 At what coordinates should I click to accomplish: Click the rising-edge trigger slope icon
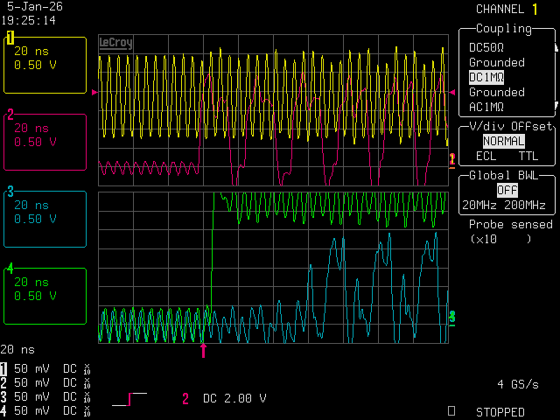pos(129,399)
